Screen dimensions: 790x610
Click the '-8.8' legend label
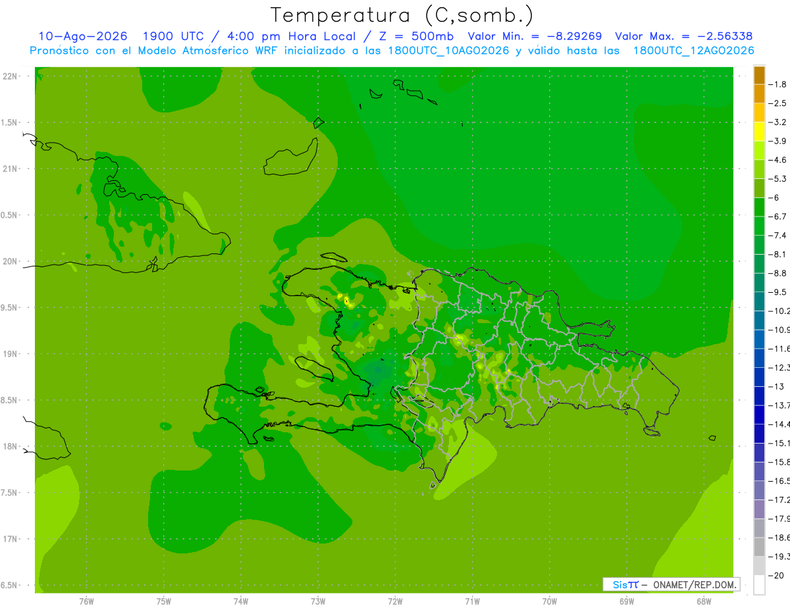pyautogui.click(x=777, y=273)
